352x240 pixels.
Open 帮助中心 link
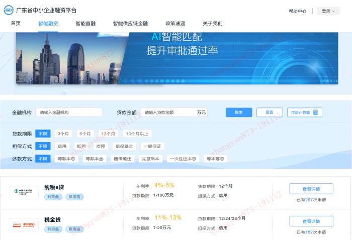298,11
